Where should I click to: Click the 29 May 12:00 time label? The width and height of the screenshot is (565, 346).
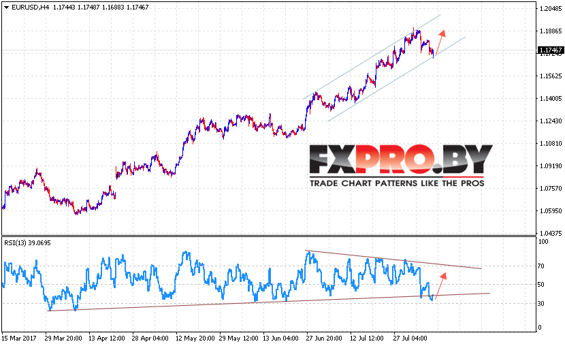tap(238, 339)
